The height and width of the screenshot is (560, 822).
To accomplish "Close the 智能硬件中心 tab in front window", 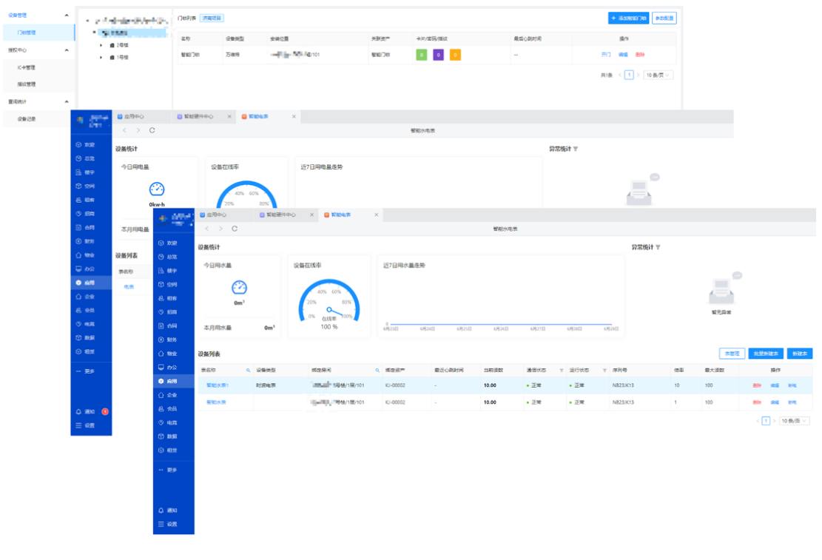I will [310, 215].
